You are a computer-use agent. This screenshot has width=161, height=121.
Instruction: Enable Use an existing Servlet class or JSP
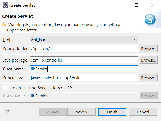click(x=5, y=88)
